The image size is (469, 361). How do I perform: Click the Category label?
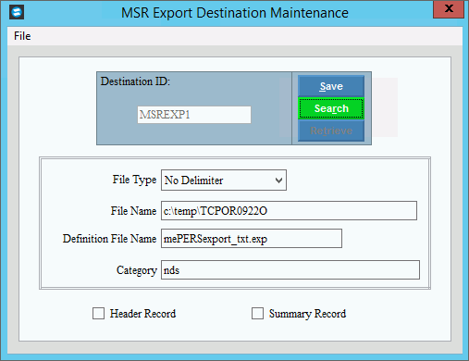pos(137,270)
